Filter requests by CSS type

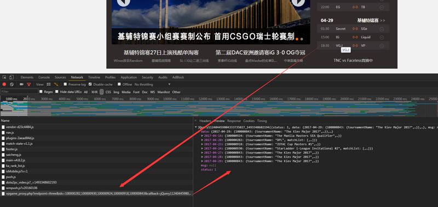[108, 92]
